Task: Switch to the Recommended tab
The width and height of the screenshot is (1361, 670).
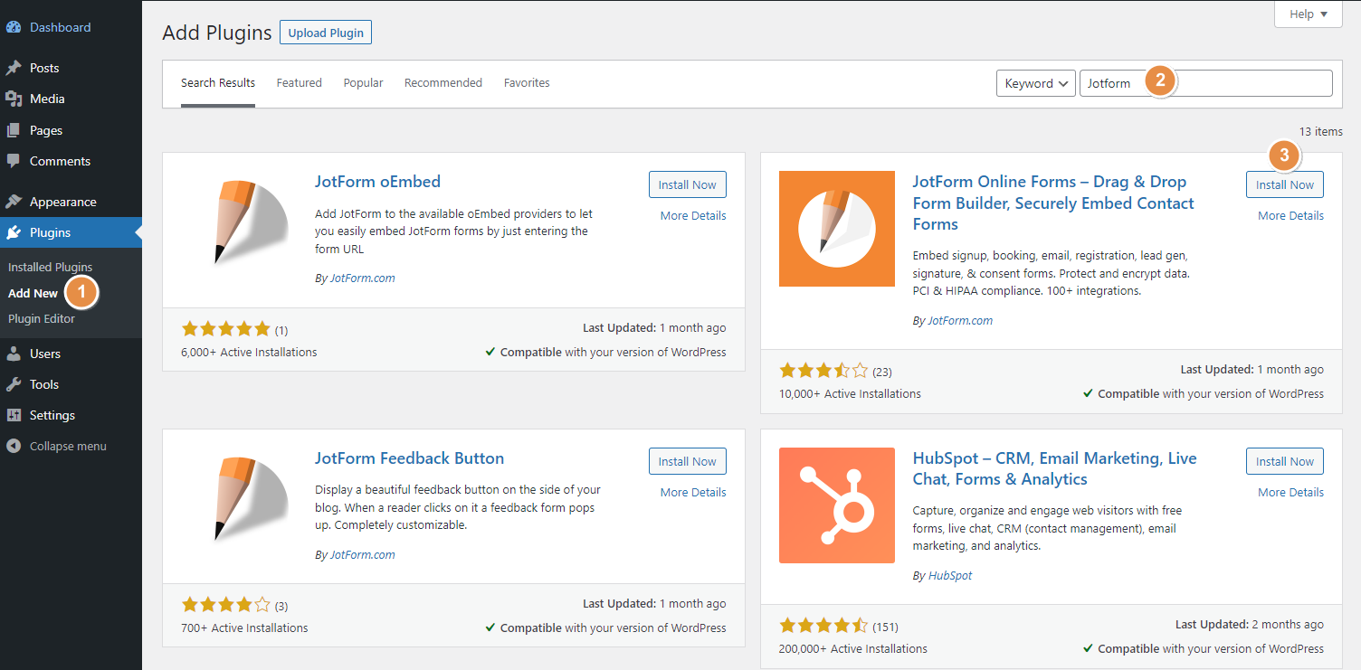Action: [443, 83]
